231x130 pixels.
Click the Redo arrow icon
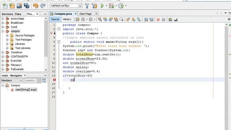tap(43, 6)
